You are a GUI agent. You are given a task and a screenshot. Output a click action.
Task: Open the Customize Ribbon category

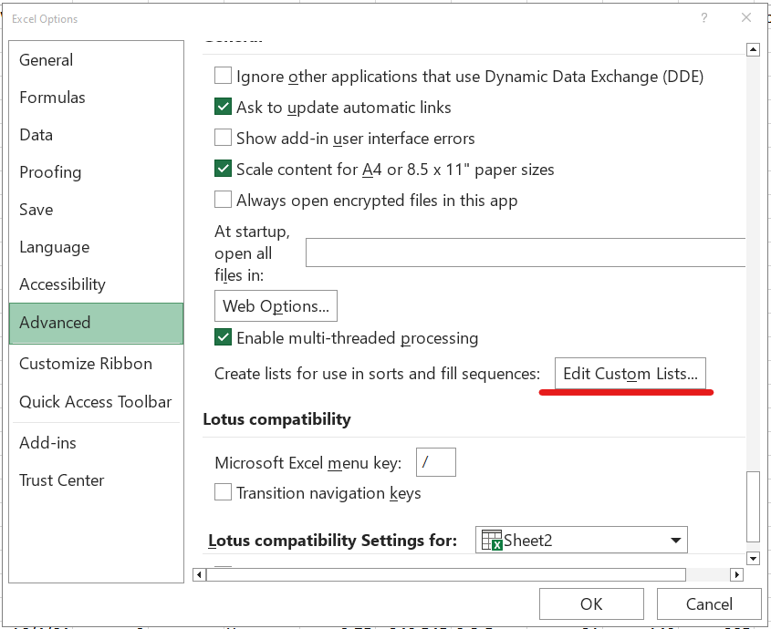(x=86, y=364)
